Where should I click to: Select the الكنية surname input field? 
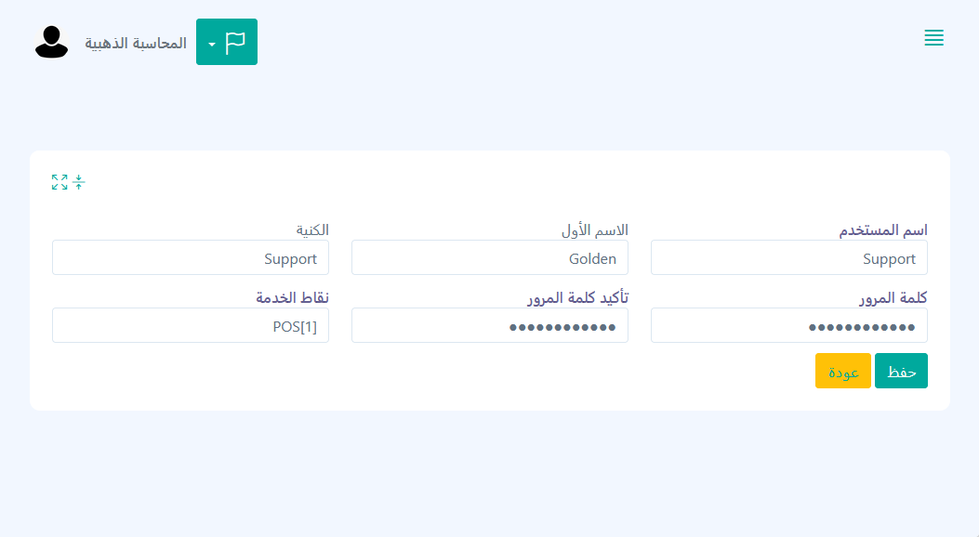point(190,258)
